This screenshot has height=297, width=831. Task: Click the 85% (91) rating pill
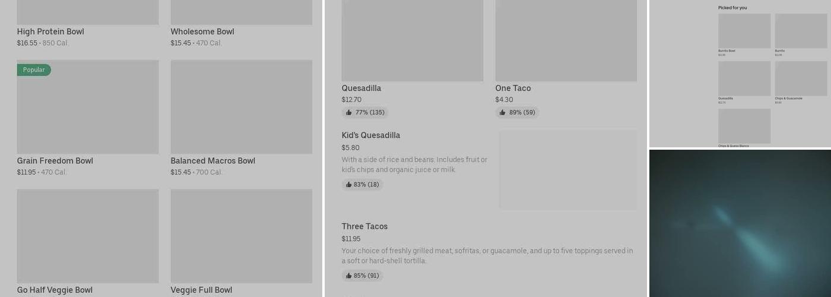(x=363, y=276)
